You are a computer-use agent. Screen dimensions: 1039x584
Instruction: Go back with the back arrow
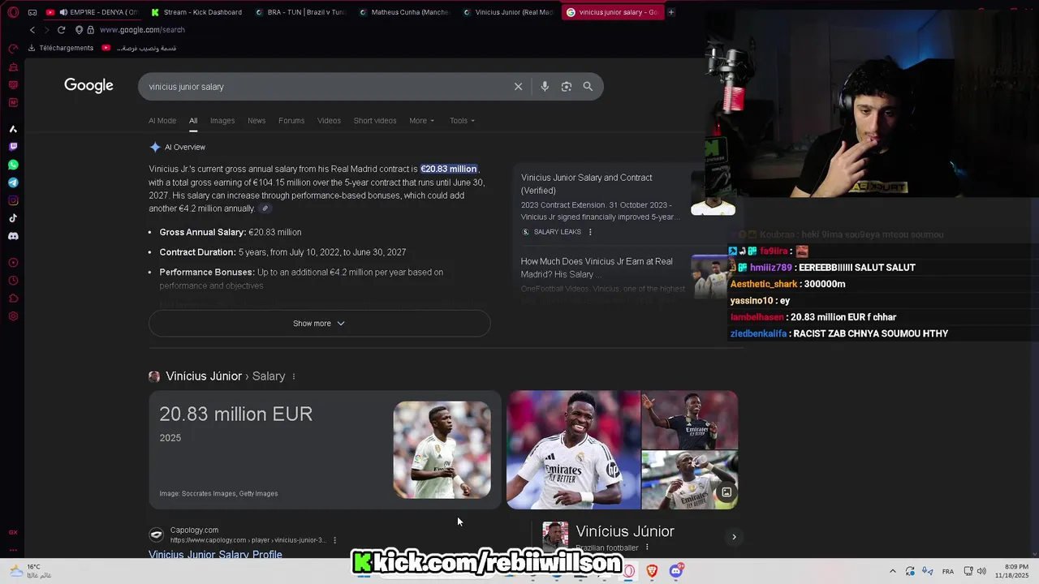(32, 30)
